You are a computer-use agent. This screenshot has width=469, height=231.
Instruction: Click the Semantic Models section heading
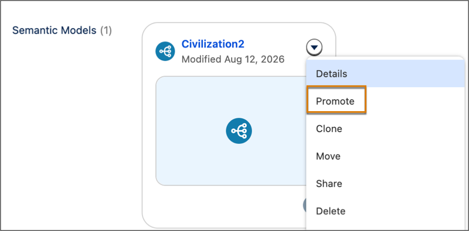54,30
